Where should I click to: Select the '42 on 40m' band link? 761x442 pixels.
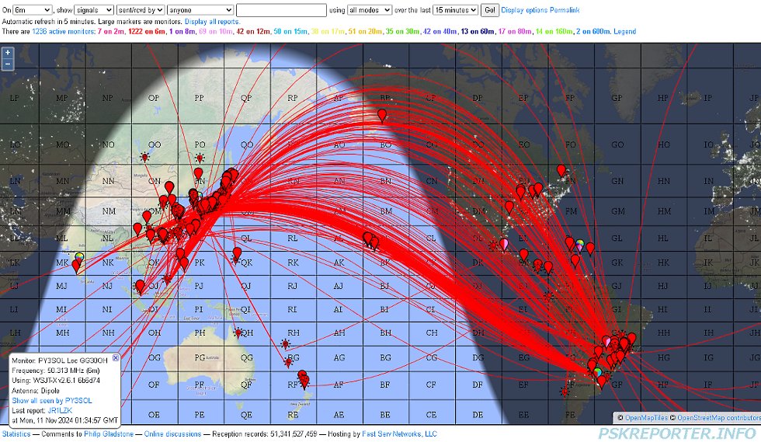pos(440,31)
